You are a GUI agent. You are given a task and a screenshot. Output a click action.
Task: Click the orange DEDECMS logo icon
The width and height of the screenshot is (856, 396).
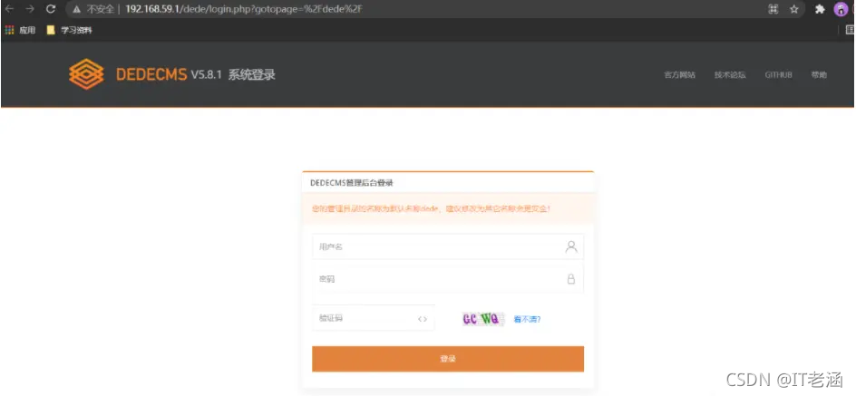86,74
